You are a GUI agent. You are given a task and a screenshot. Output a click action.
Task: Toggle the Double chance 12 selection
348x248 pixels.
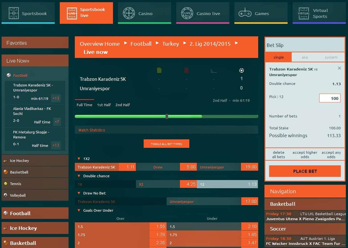(228, 184)
